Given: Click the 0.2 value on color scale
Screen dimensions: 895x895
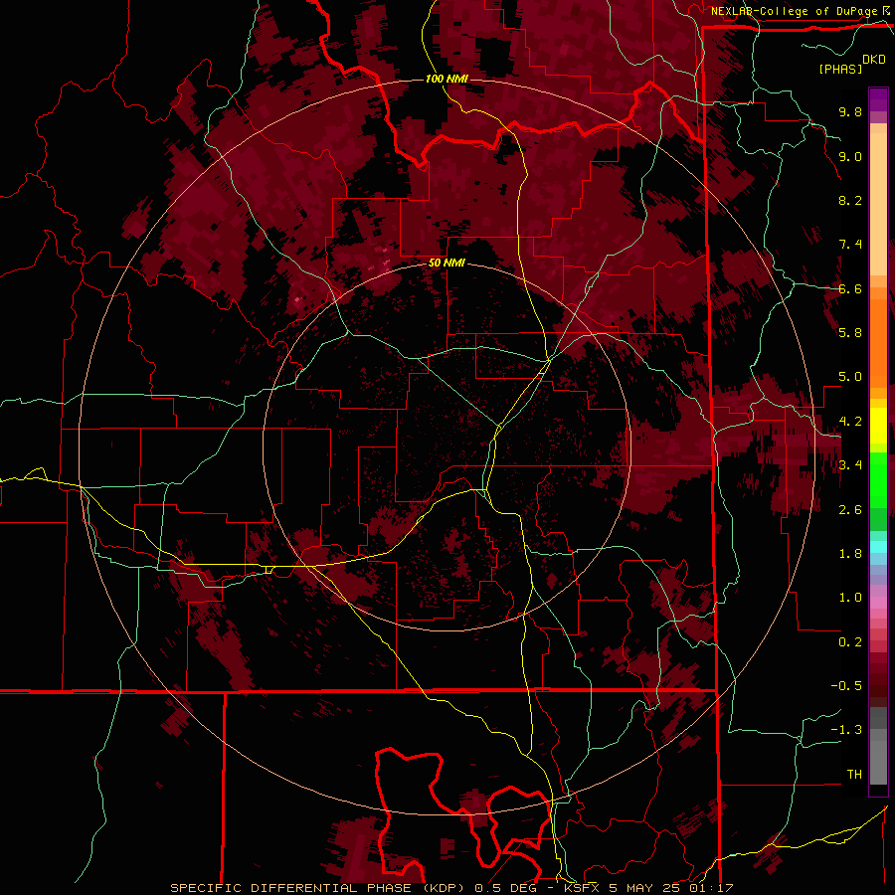Looking at the screenshot, I should [x=850, y=642].
